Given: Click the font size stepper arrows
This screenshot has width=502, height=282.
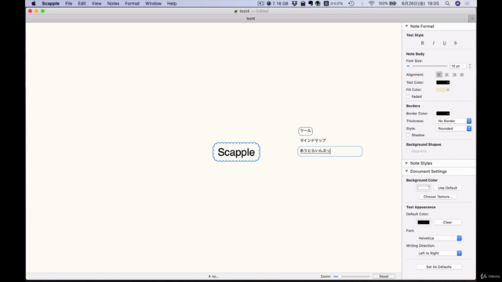Looking at the screenshot, I should click(x=470, y=66).
